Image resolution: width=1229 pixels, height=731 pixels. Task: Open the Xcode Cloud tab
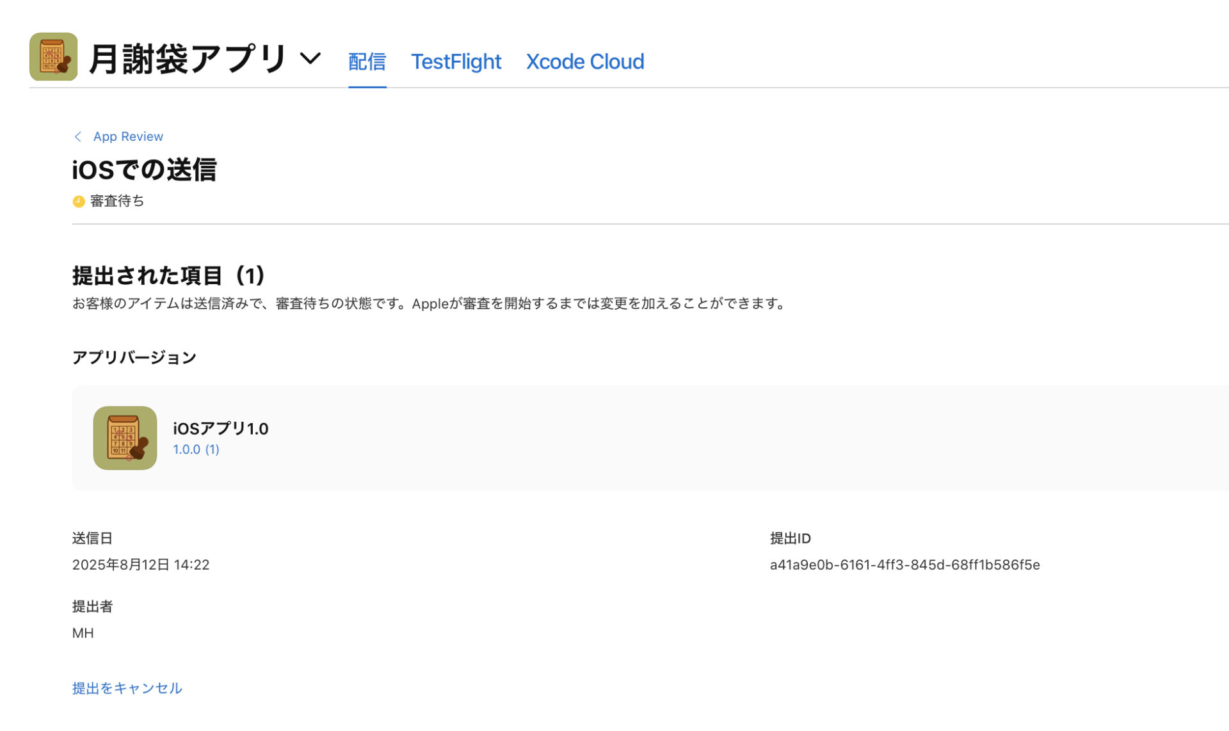(x=585, y=61)
